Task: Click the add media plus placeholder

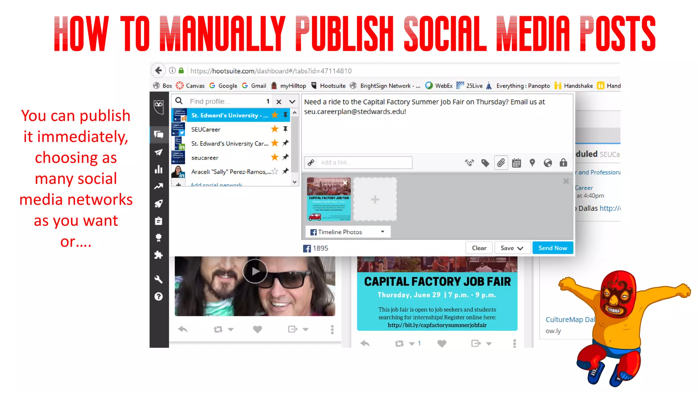Action: coord(375,199)
